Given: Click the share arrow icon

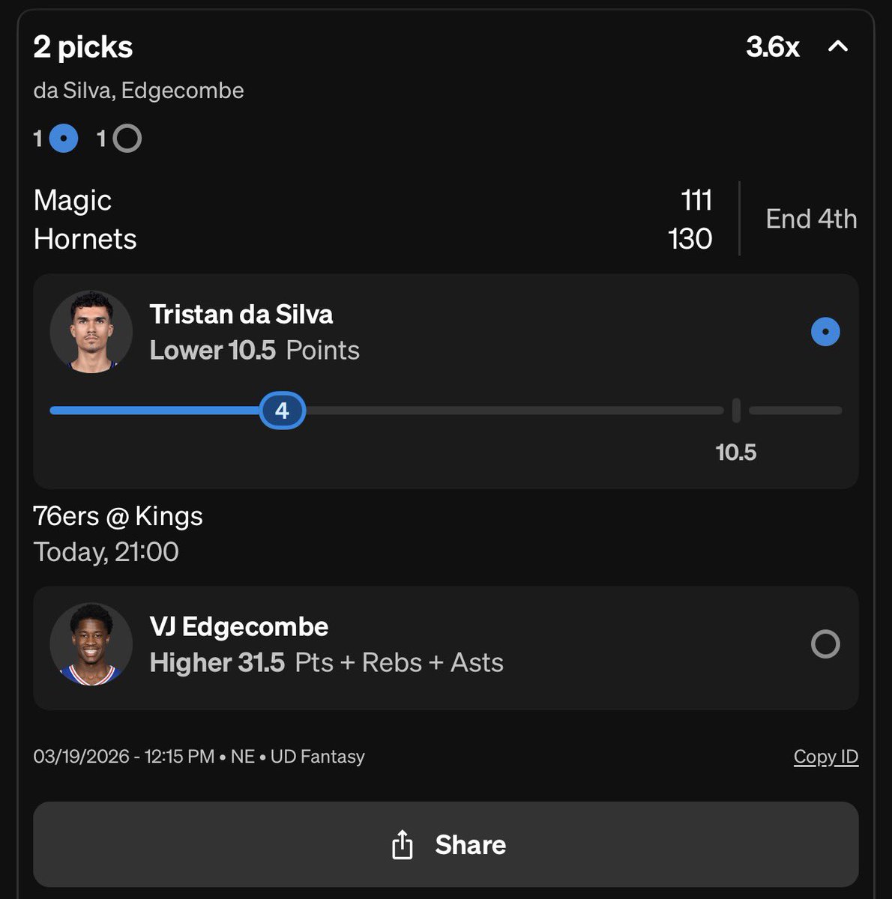Looking at the screenshot, I should coord(403,844).
